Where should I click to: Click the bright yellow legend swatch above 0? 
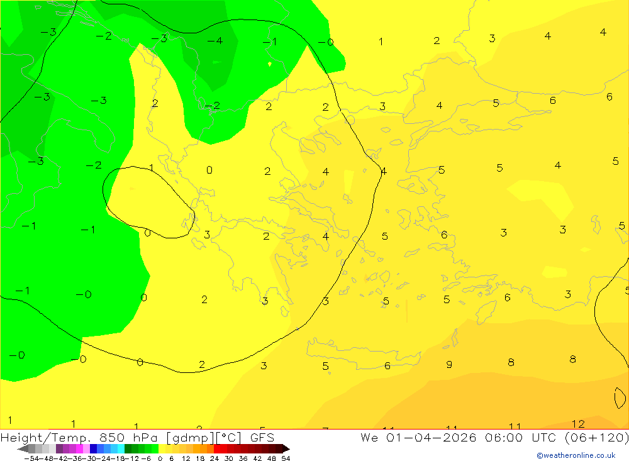pos(162,448)
